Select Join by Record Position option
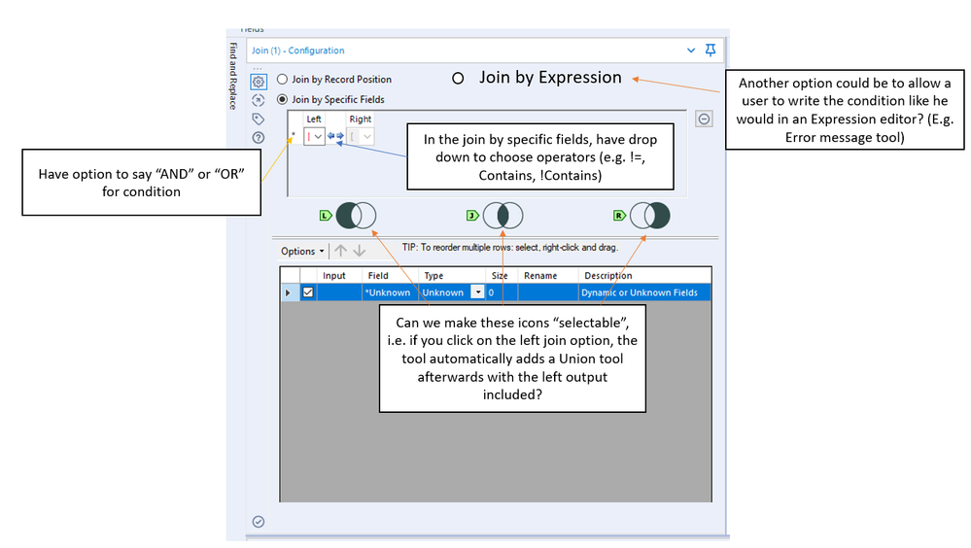 (334, 80)
